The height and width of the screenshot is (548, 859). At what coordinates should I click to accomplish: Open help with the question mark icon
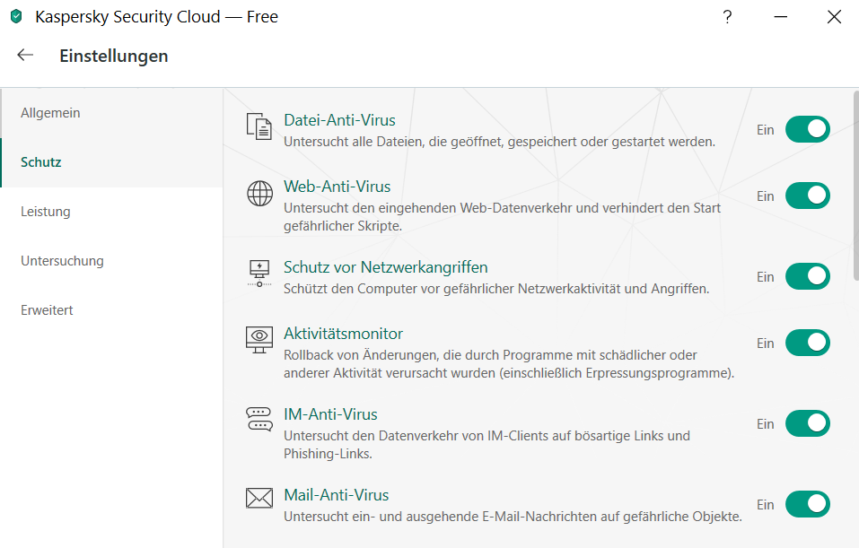tap(727, 16)
